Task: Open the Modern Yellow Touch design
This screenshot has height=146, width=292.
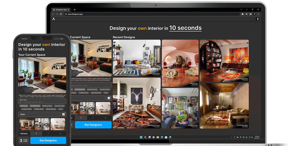Action: pos(137,58)
